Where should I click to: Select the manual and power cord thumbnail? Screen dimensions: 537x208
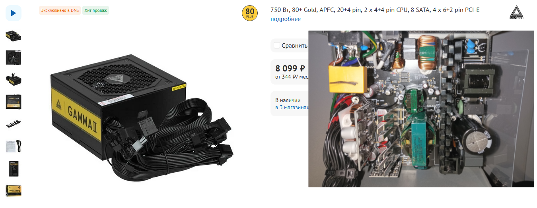(x=14, y=146)
